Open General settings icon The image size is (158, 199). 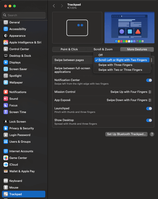click(6, 22)
